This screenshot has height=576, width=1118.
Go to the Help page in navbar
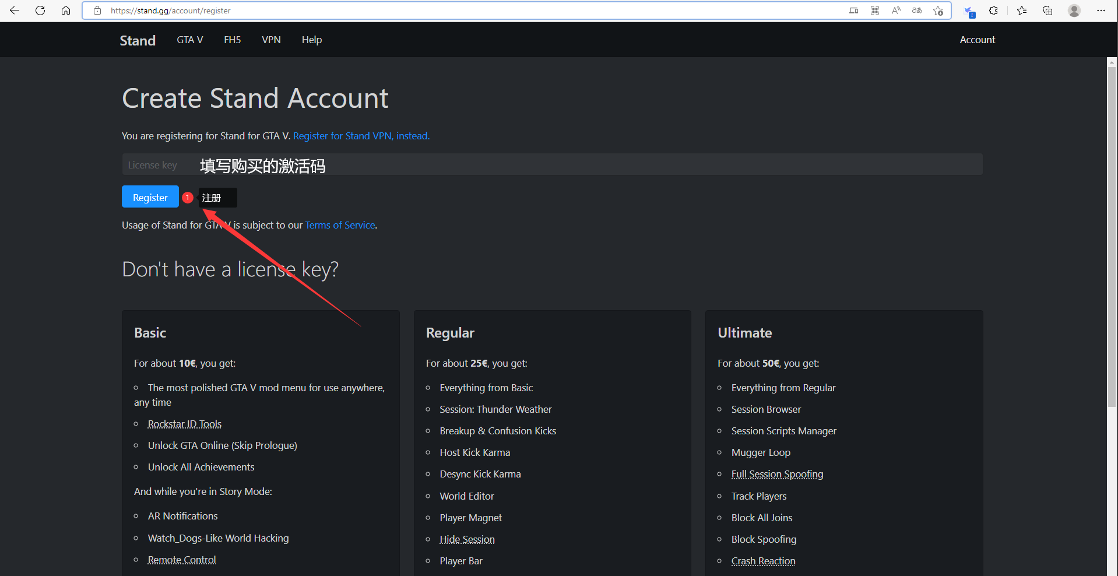(x=312, y=40)
